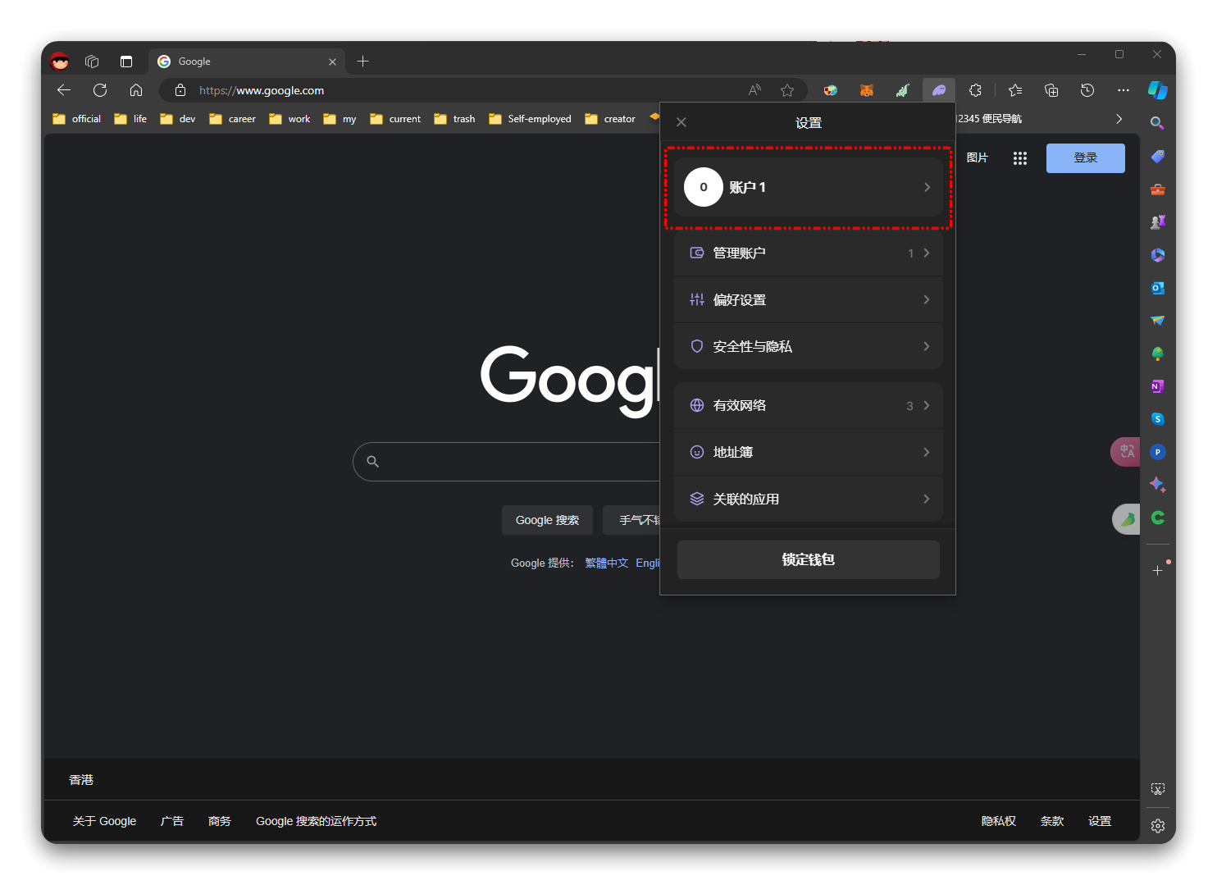
Task: Open the dev bookmarks folder
Action: point(178,119)
